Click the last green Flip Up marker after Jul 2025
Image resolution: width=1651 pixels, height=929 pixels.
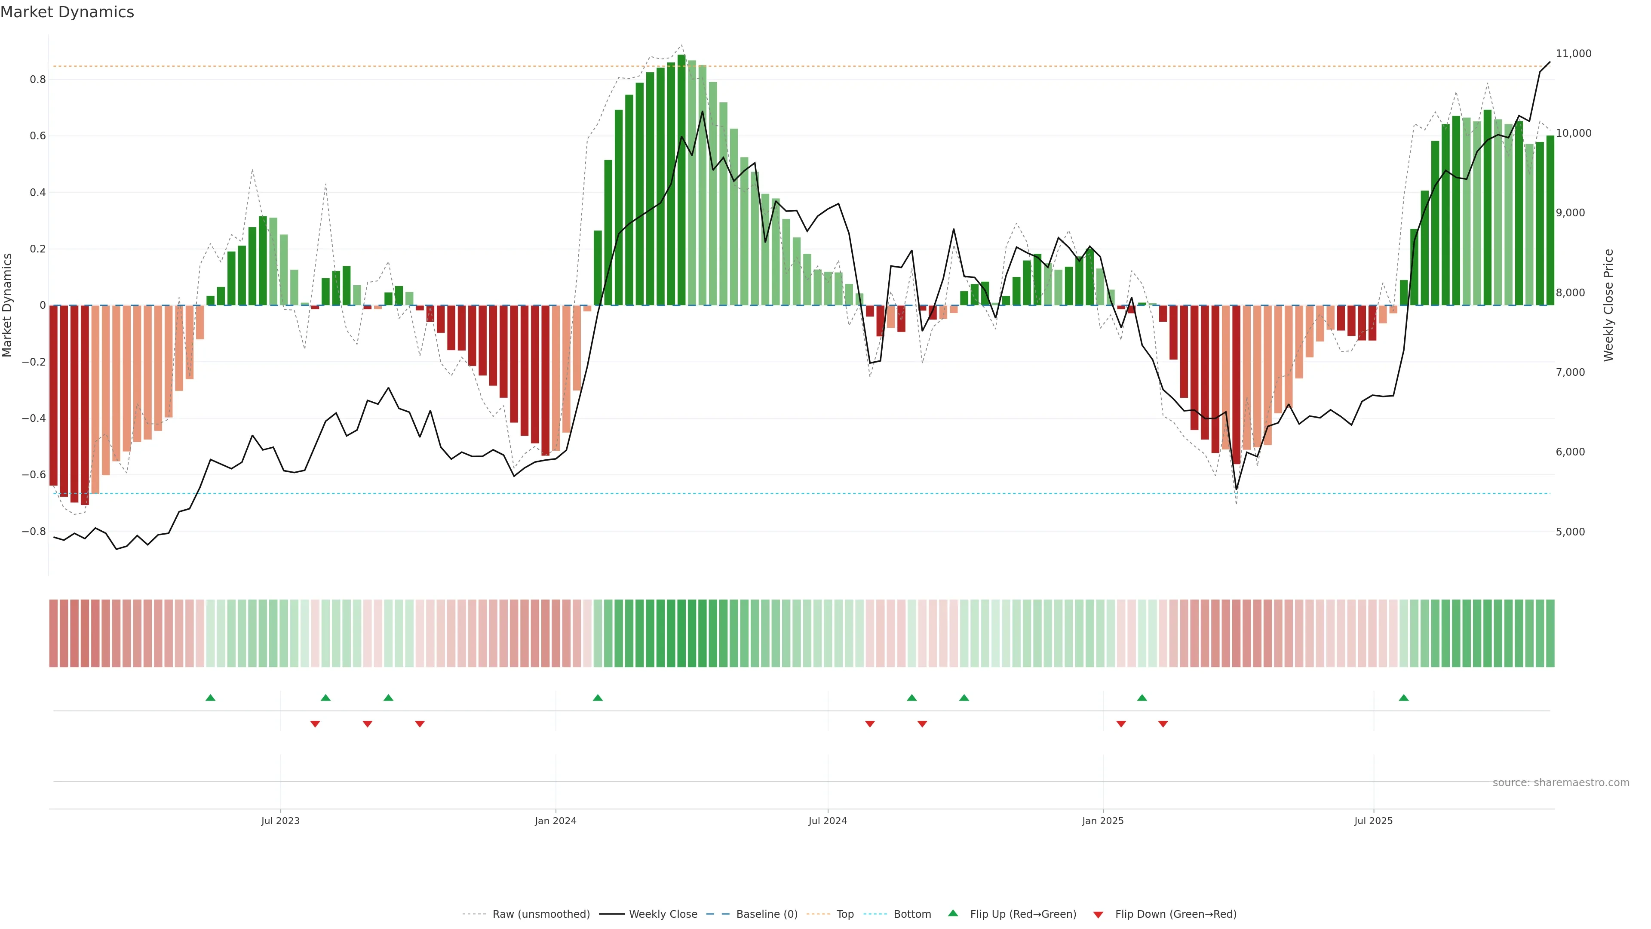point(1404,698)
